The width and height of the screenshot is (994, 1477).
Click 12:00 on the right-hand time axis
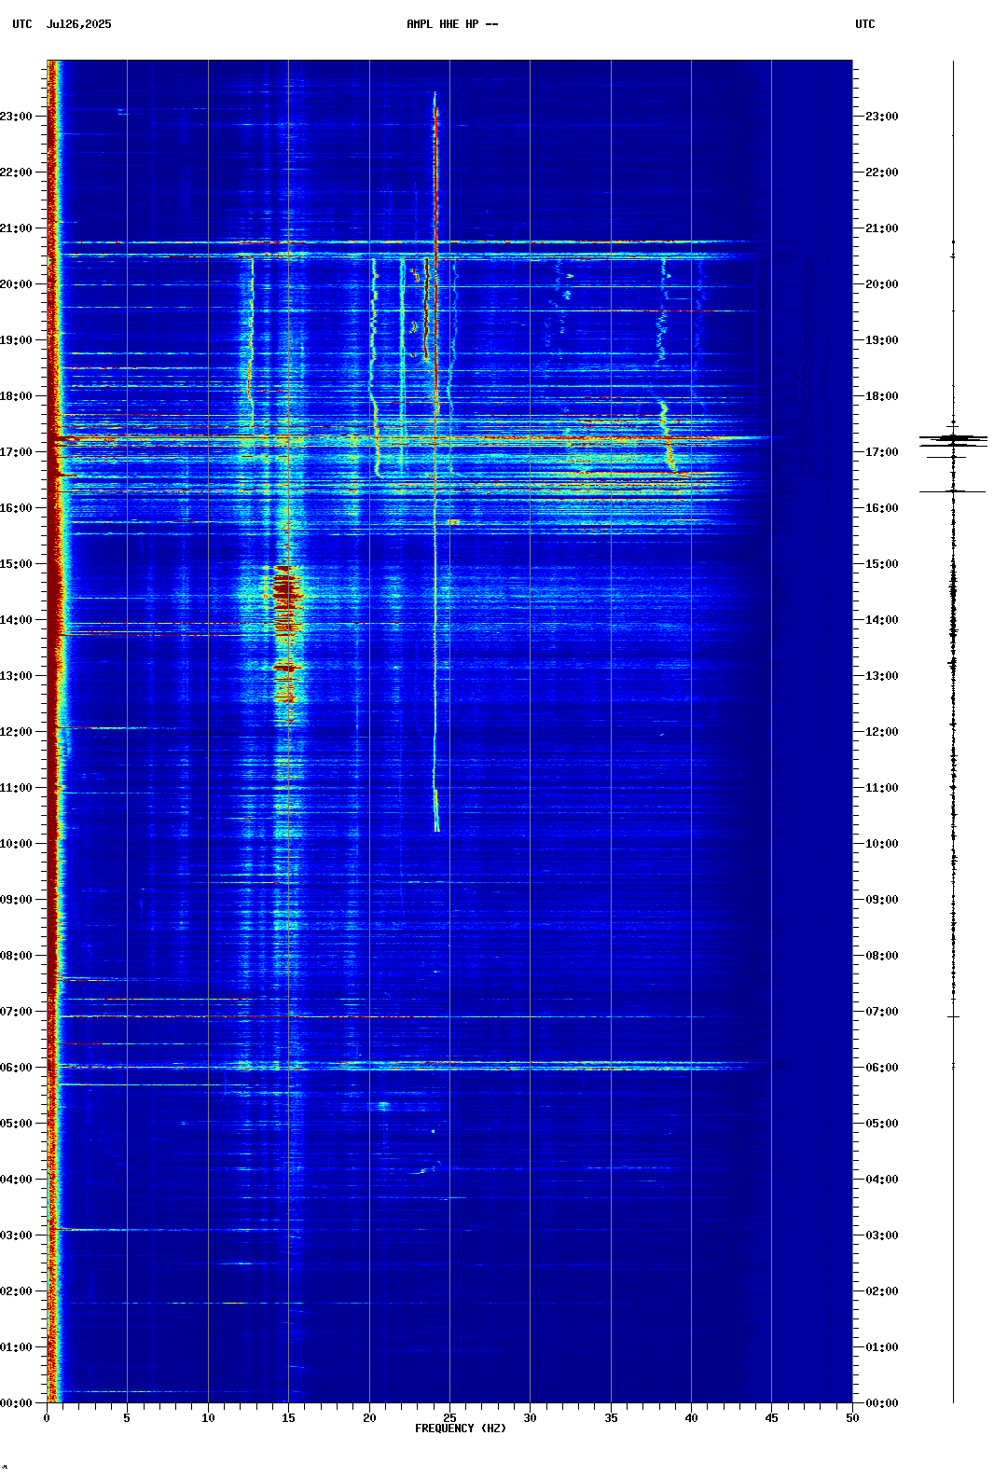(882, 732)
